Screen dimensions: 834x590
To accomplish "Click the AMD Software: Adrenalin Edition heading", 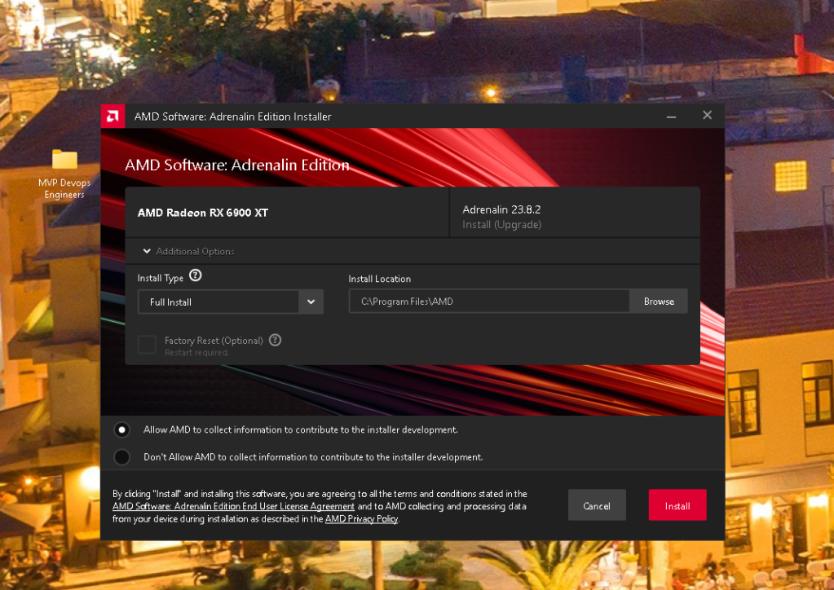I will [x=237, y=165].
